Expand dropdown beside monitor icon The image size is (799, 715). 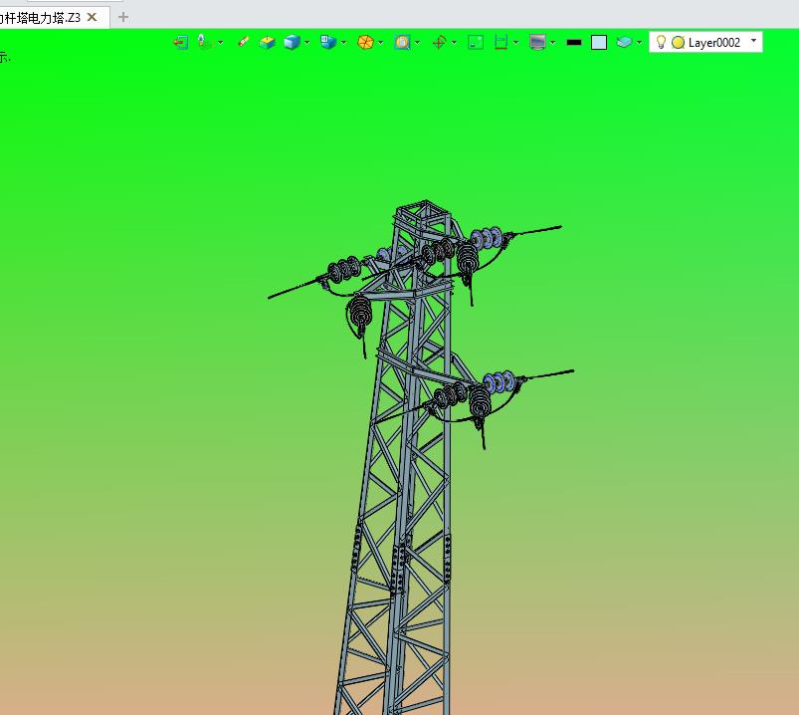click(552, 43)
